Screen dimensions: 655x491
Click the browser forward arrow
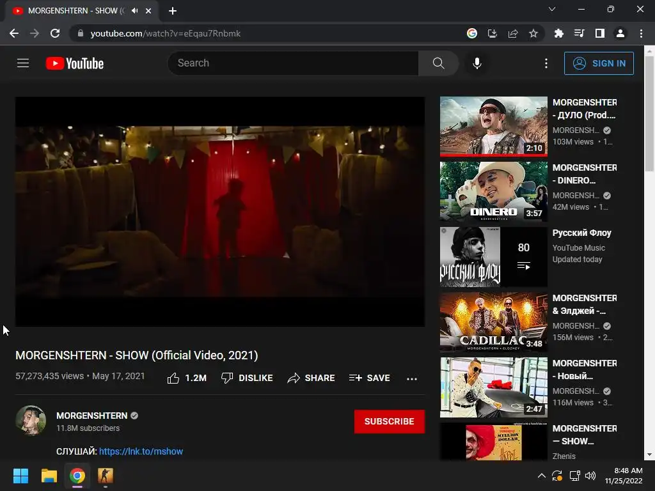(35, 33)
